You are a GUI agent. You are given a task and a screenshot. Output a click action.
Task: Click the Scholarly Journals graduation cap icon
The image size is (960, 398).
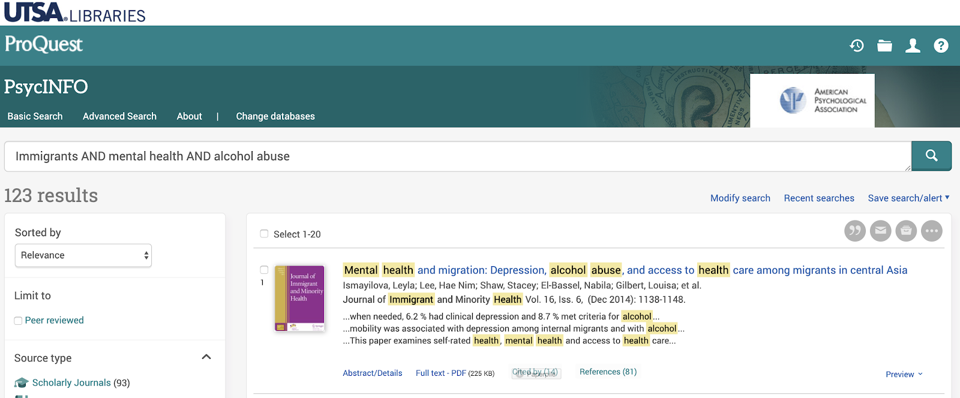pos(22,382)
